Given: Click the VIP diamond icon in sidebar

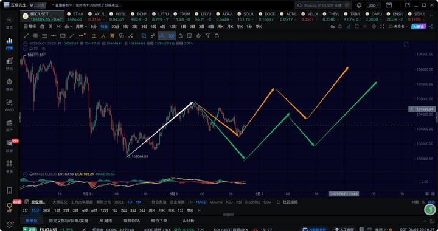Looking at the screenshot, I should tap(9, 207).
